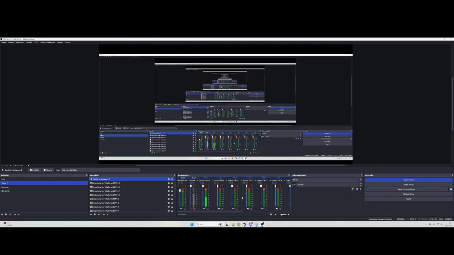Toggle monitoring headphone icon on Masaüstü Ses channel
454x255 pixels.
coord(185,209)
